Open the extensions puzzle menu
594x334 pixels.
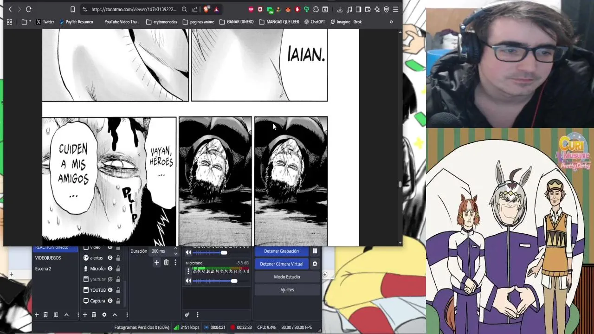point(316,9)
